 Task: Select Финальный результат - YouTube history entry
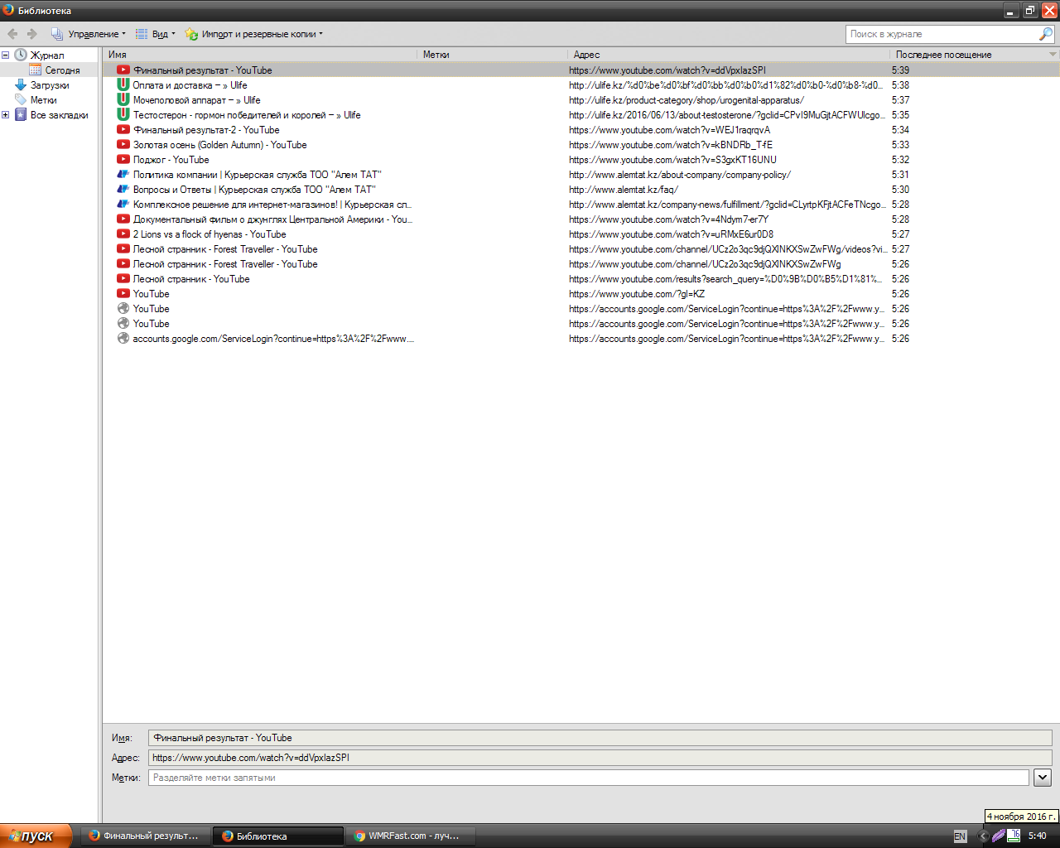581,70
